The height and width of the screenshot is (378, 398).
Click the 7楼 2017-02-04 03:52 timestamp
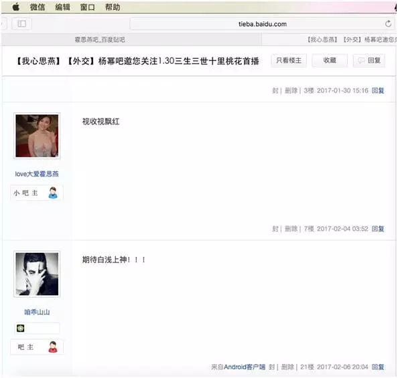click(336, 229)
